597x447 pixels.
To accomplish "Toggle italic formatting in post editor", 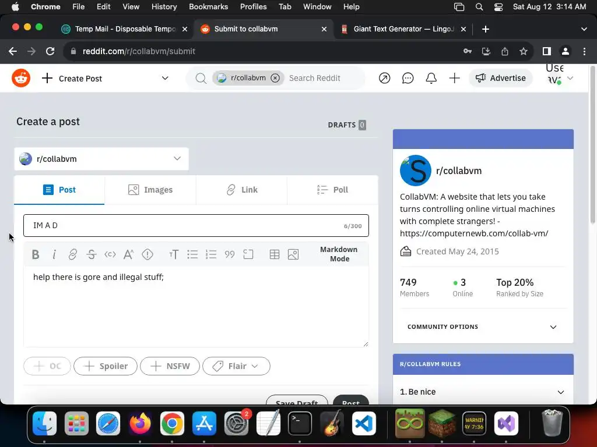I will coord(54,254).
